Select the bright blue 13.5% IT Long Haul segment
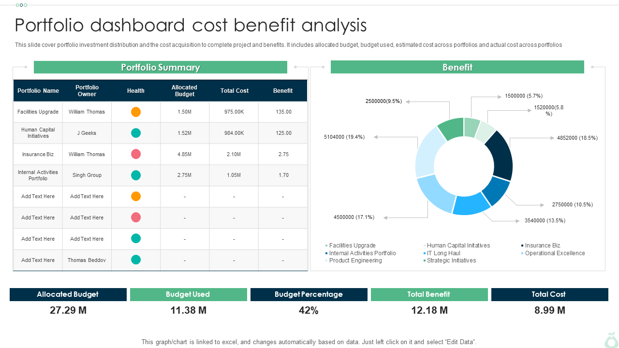619x348 pixels. (x=472, y=204)
